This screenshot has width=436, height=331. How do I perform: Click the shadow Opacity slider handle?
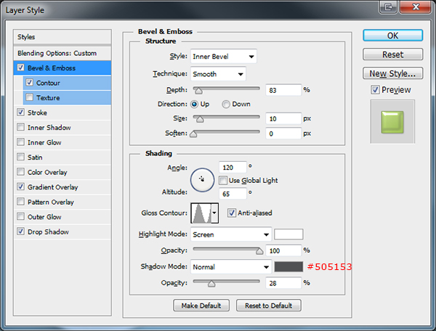pos(211,284)
